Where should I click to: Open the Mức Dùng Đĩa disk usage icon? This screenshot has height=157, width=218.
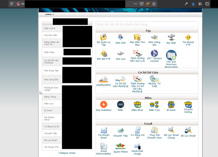[x=154, y=37]
